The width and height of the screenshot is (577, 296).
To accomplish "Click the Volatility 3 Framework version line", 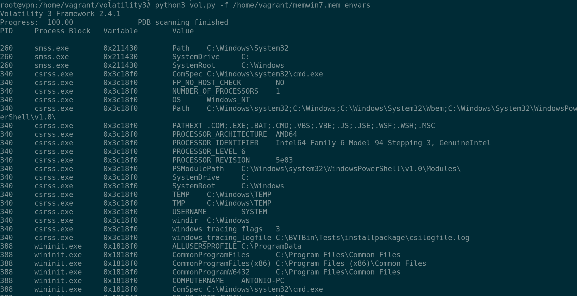I will 60,14.
